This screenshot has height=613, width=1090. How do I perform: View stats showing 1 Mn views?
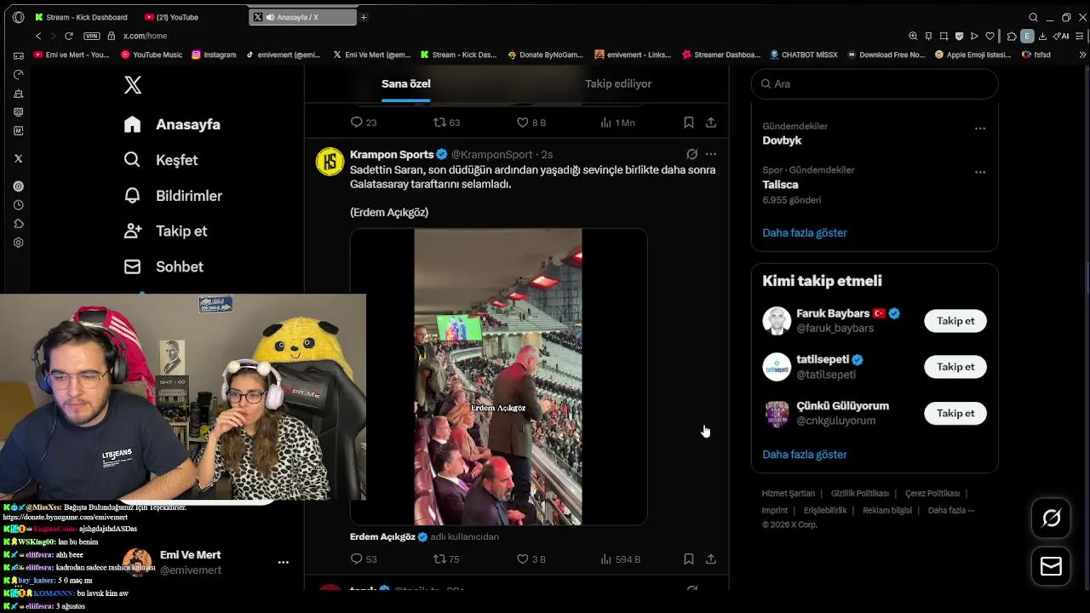tap(618, 123)
